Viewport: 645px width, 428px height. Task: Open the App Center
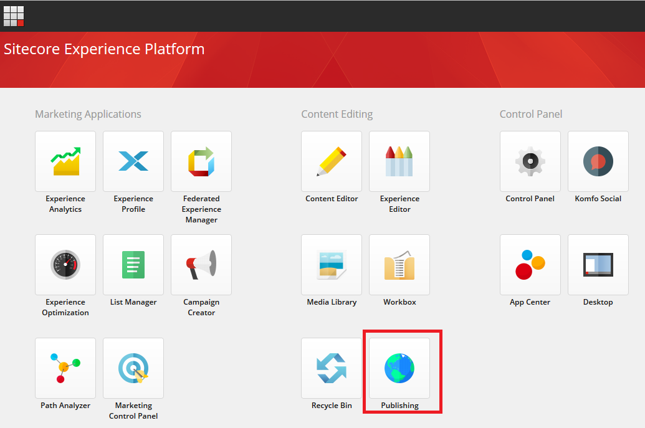530,265
